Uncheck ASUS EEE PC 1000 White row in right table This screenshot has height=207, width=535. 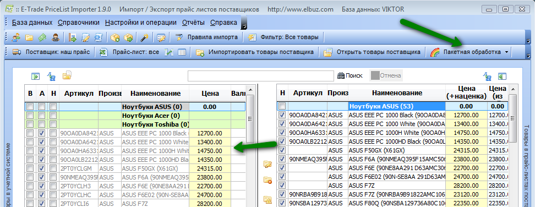[282, 123]
